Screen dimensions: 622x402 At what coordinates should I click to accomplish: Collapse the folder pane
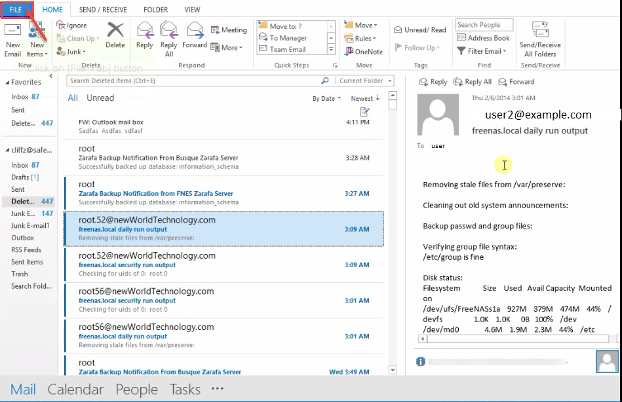50,76
